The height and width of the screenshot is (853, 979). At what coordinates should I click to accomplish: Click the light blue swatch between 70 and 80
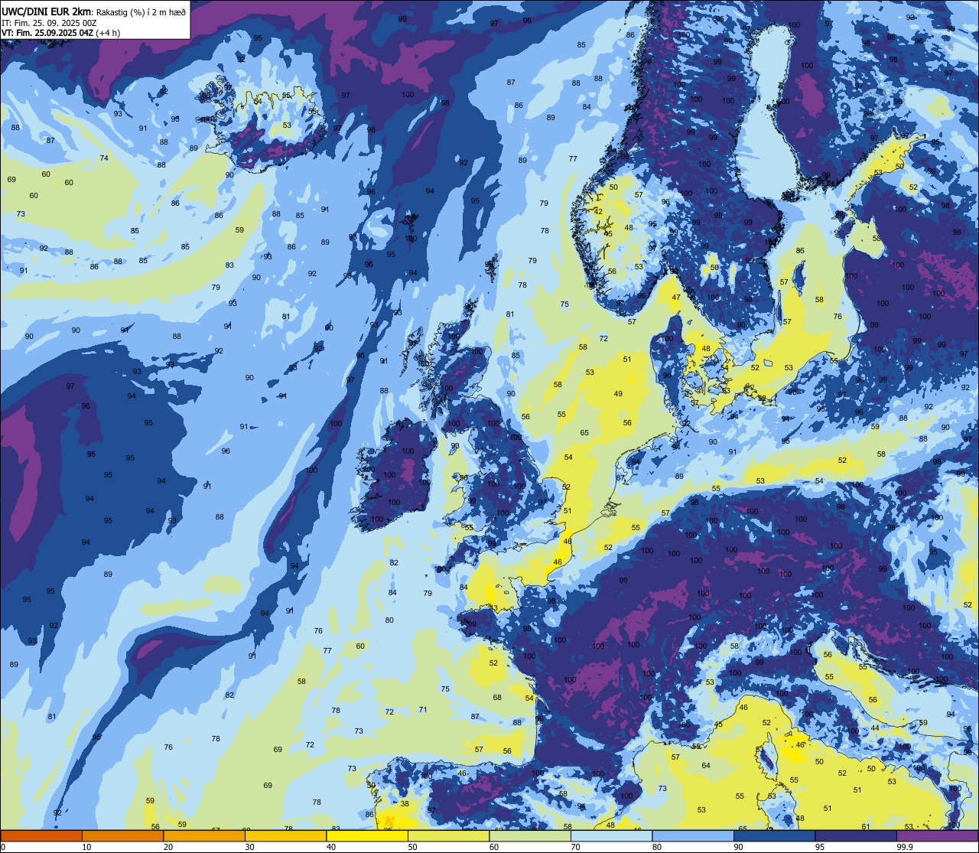pyautogui.click(x=611, y=835)
